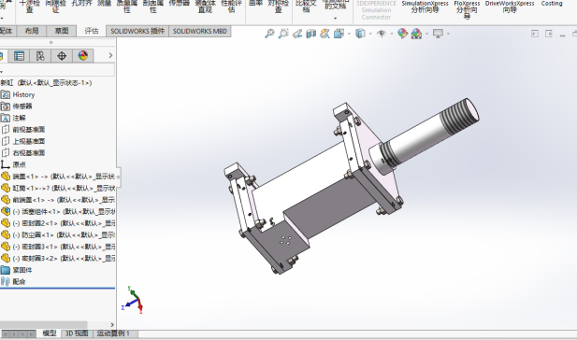
Task: Open the SOLIDWORKS MBD tab
Action: point(200,31)
